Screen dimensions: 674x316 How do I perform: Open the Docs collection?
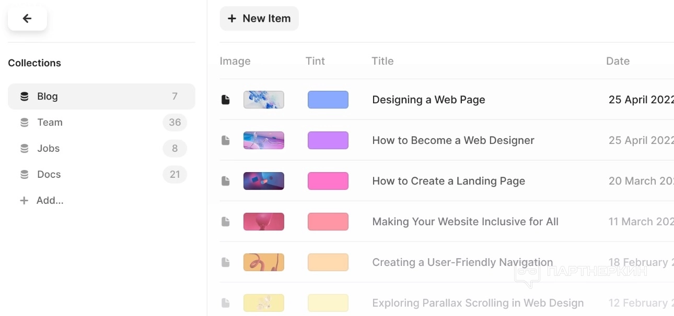49,175
